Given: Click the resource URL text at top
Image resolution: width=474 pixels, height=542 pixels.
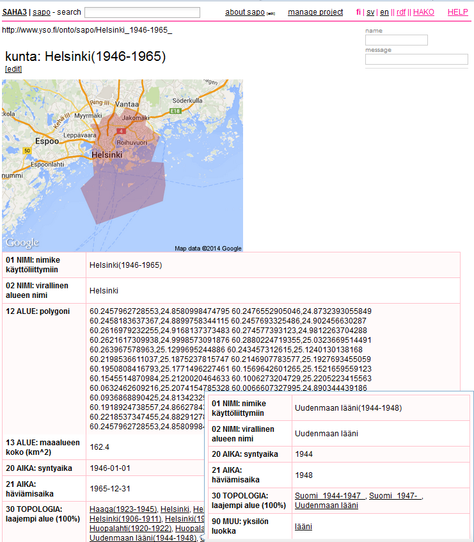Looking at the screenshot, I should point(87,30).
